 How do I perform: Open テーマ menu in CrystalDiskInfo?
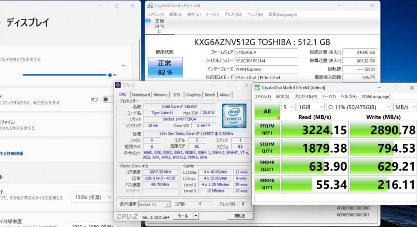click(x=212, y=14)
